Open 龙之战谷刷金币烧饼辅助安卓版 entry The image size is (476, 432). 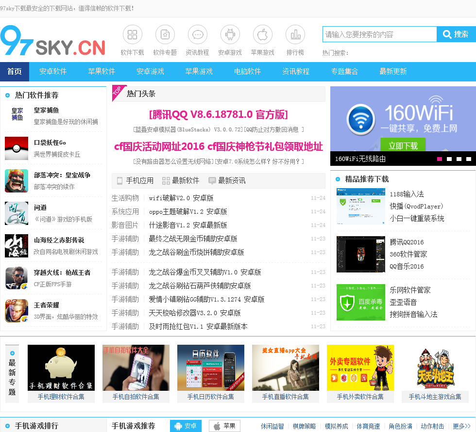point(196,252)
